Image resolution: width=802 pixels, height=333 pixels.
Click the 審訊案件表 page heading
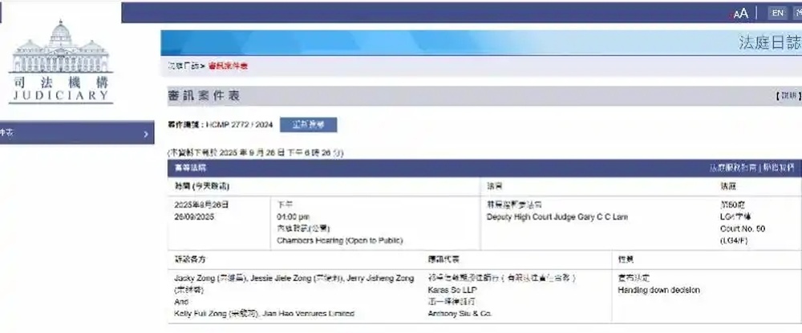[204, 96]
